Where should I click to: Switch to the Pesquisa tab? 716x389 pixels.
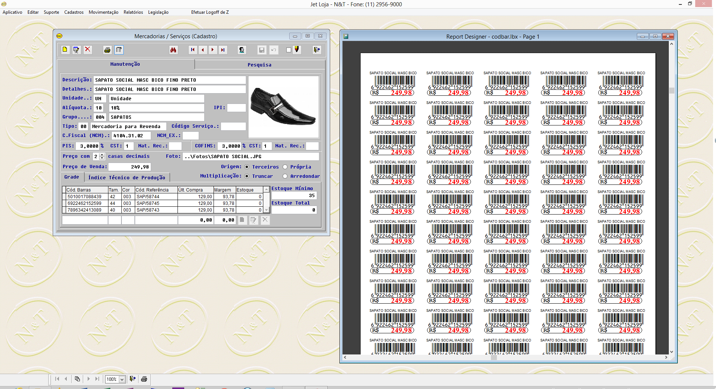(x=260, y=65)
